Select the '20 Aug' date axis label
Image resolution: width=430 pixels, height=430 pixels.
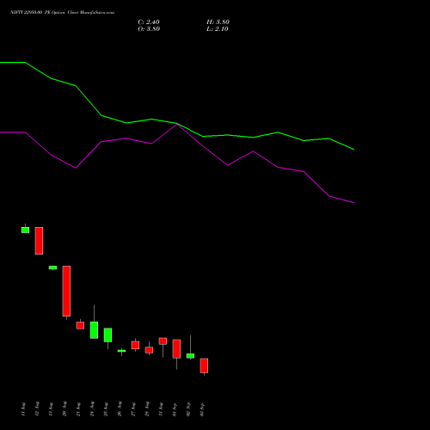coord(64,408)
